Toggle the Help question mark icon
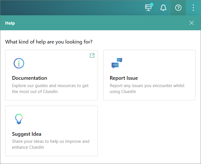This screenshot has width=201, height=164. 178,8
